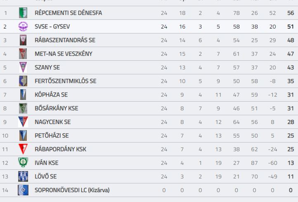Open the Fertőszentmiklós SE club badge
The width and height of the screenshot is (298, 202).
(x=23, y=81)
